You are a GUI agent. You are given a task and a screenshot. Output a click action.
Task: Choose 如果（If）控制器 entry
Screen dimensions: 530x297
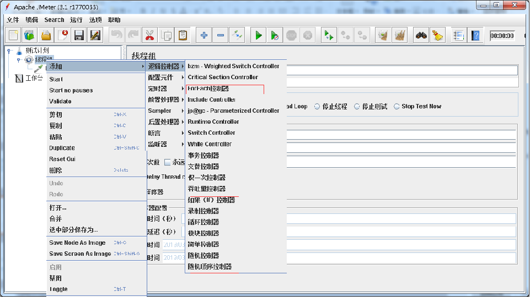coord(236,200)
